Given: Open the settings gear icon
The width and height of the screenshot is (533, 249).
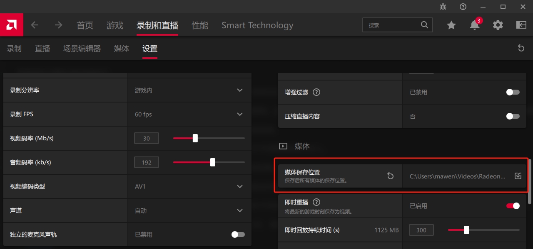Looking at the screenshot, I should [x=498, y=25].
